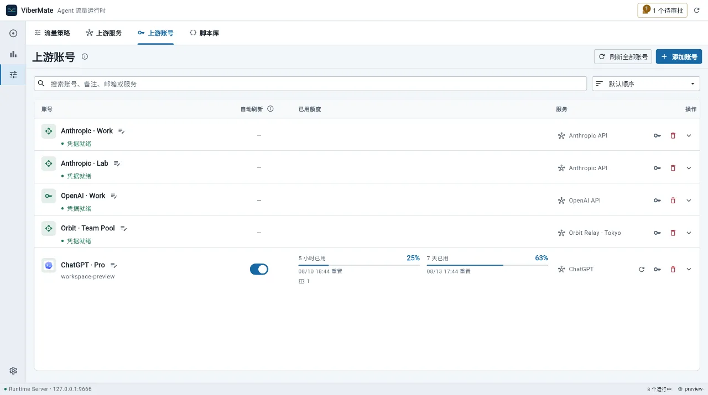Viewport: 708px width, 395px height.
Task: Expand the Anthropic · Work row
Action: click(689, 135)
